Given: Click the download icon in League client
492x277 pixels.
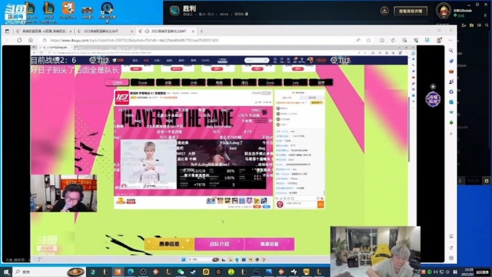Looking at the screenshot, I should 384,11.
